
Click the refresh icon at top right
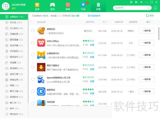148,16
